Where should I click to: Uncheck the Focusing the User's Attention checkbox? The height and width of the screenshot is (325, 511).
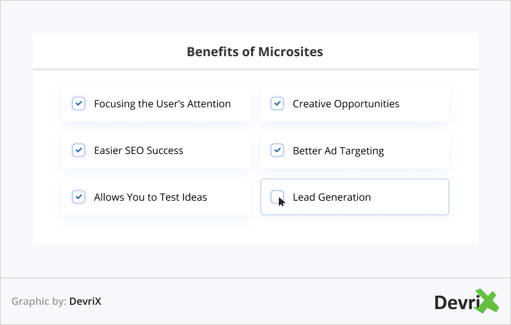[x=78, y=103]
